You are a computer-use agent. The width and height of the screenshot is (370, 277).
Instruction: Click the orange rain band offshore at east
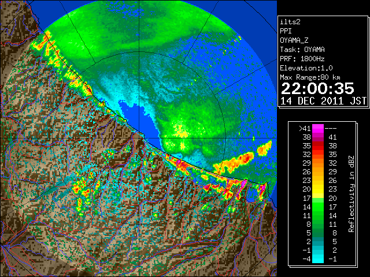235,163
